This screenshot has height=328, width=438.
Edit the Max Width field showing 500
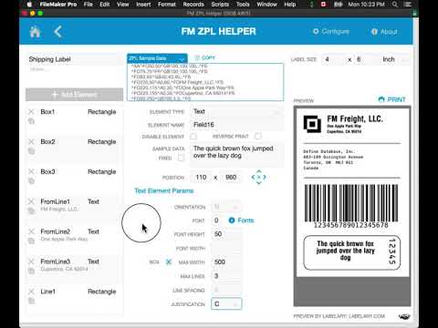pos(226,262)
